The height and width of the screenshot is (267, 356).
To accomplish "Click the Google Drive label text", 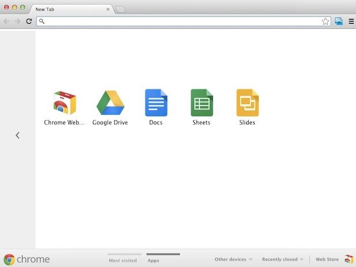I will [x=110, y=122].
